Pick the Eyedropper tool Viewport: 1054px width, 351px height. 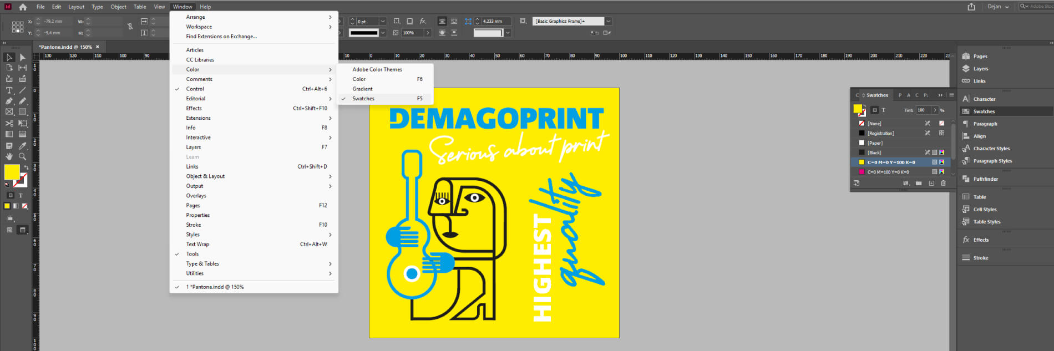pyautogui.click(x=23, y=146)
